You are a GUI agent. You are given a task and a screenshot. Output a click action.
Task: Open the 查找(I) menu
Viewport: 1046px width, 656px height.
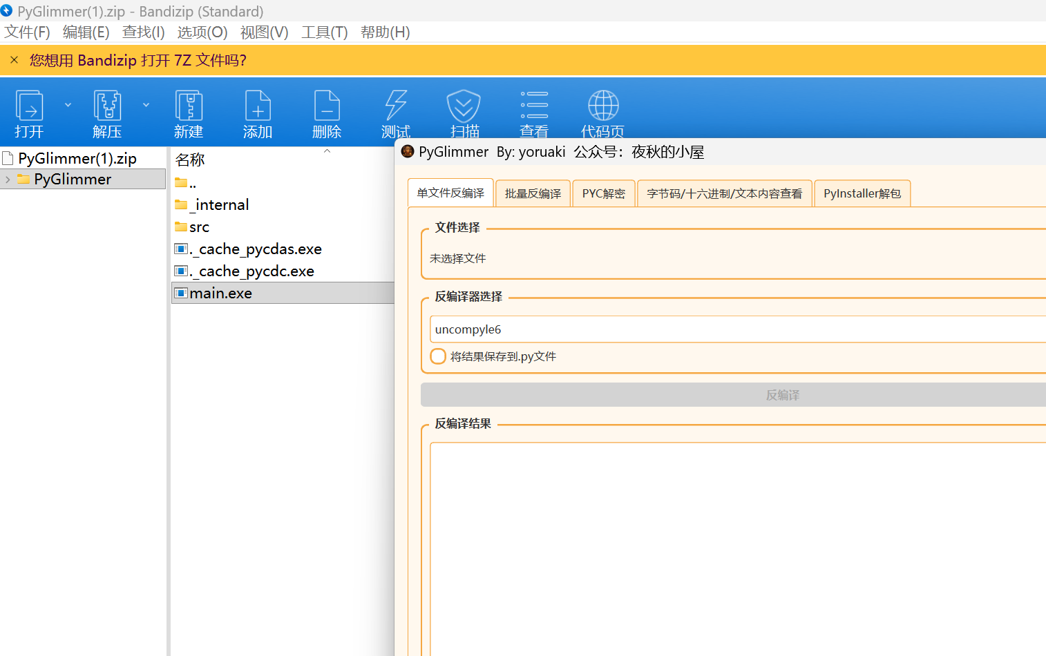point(144,32)
